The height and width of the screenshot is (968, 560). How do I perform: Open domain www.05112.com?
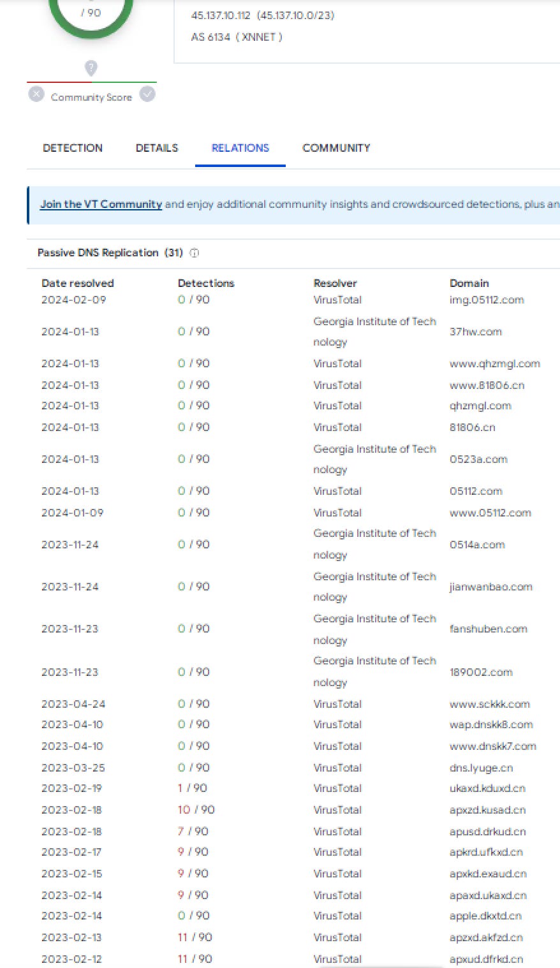coord(490,513)
